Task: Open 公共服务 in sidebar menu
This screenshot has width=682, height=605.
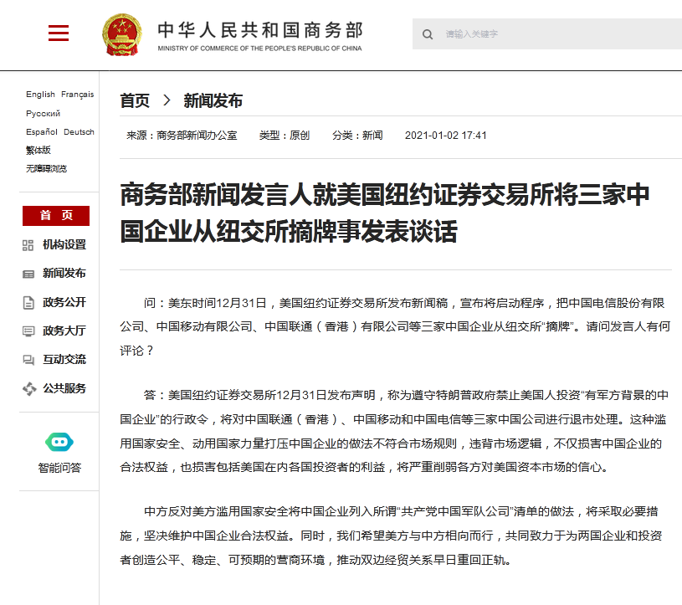Action: (x=64, y=388)
